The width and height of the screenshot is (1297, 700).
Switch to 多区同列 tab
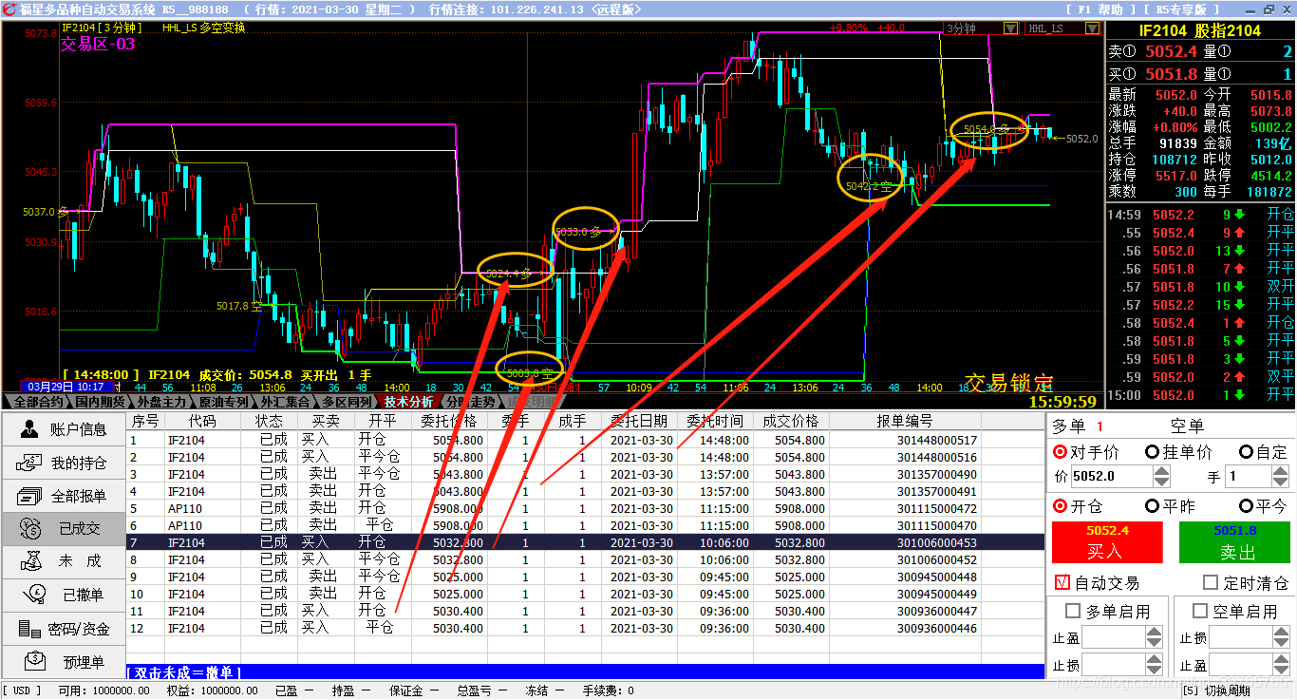(x=348, y=402)
